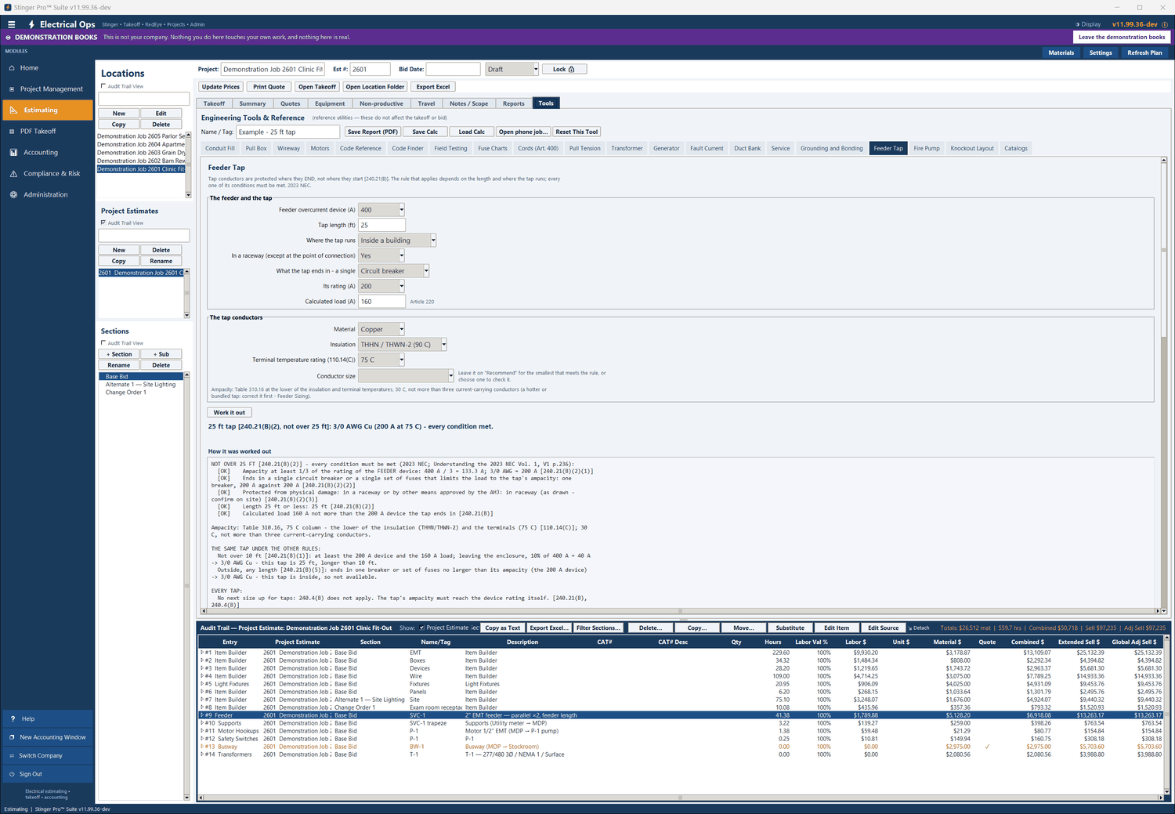Click Leave the demonstration books button

click(1122, 37)
